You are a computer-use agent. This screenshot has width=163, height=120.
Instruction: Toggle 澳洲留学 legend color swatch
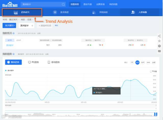(6, 71)
